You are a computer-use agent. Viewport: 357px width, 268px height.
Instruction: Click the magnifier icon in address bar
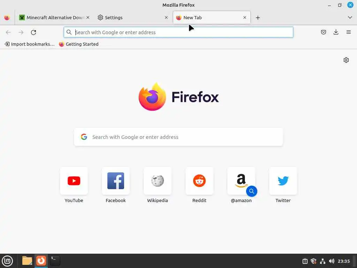pos(69,32)
